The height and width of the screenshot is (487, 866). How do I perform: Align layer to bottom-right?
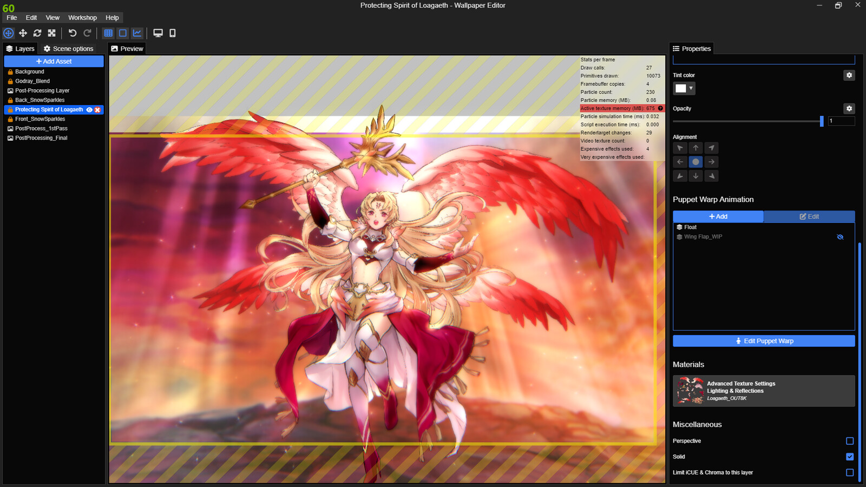point(712,176)
